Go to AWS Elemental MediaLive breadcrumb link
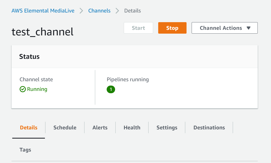This screenshot has width=271, height=163. point(43,11)
